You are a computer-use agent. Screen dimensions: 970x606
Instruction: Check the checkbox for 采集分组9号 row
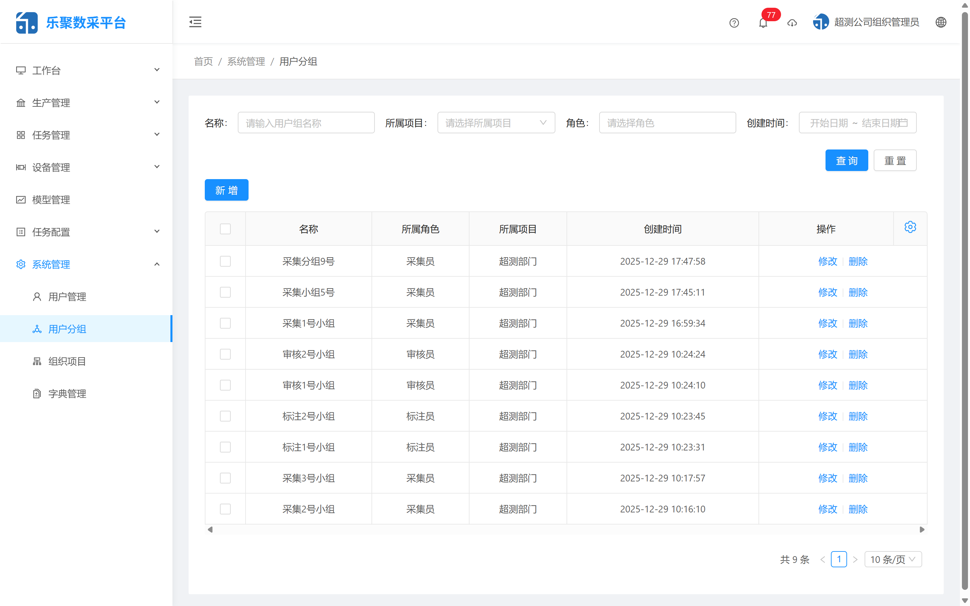click(225, 261)
